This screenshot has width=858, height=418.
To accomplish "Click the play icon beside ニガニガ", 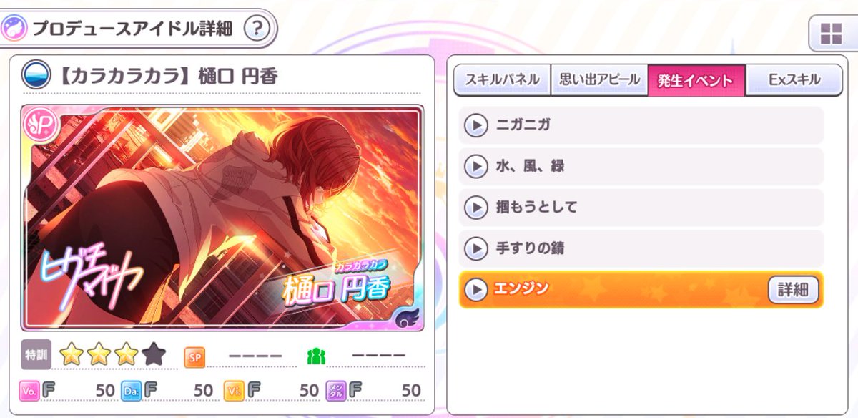I will pyautogui.click(x=475, y=126).
